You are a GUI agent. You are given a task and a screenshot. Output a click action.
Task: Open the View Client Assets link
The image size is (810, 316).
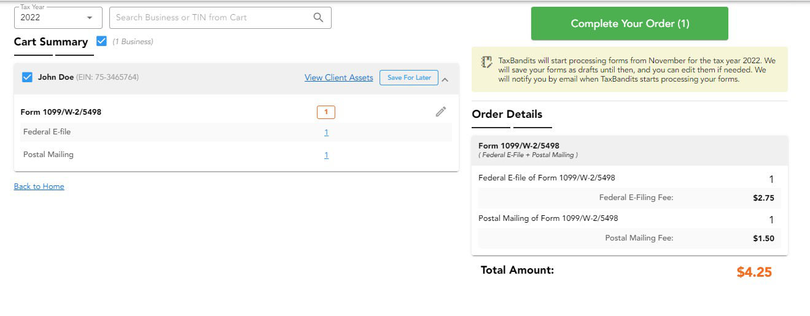[338, 78]
